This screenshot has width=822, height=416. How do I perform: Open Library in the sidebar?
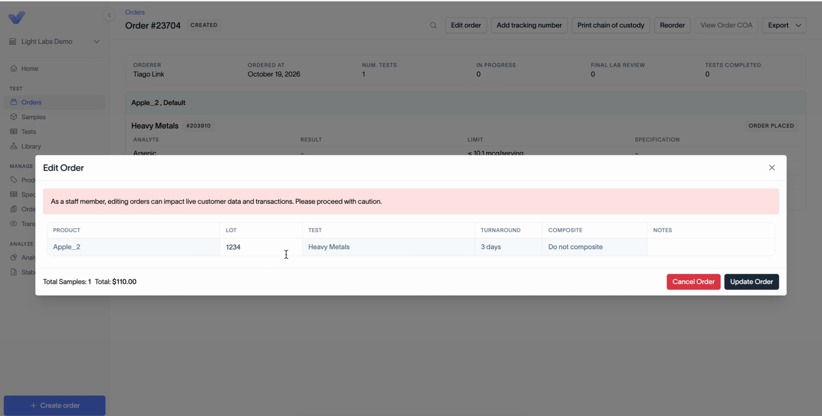(x=54, y=146)
